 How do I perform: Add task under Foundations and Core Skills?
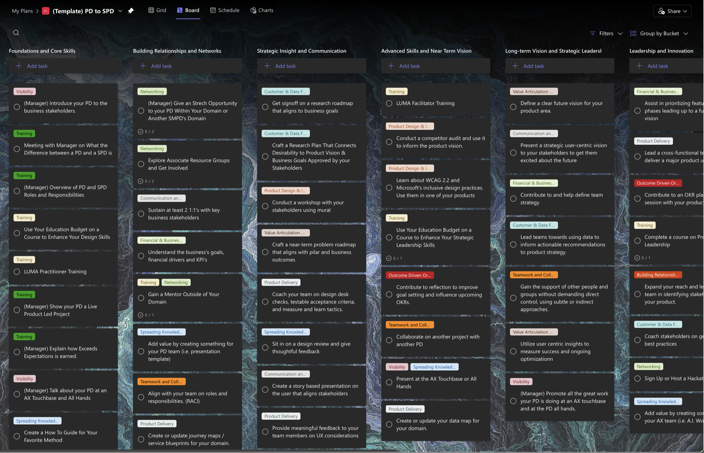[x=63, y=66]
